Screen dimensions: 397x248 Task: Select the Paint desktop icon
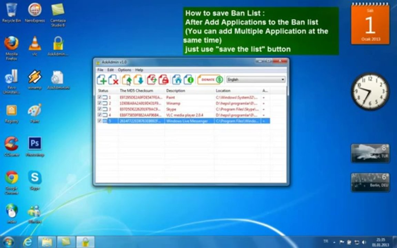click(35, 113)
